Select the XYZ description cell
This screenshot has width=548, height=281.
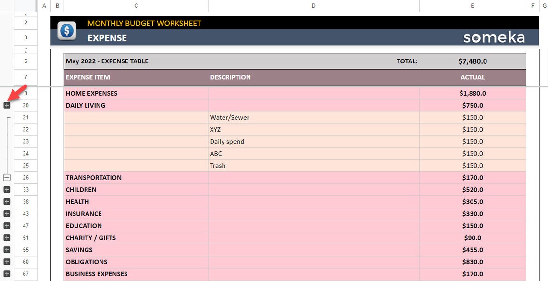tap(313, 129)
